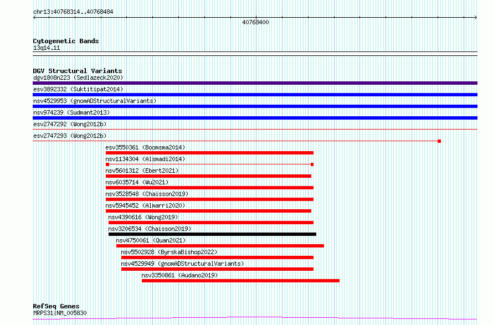493x325 pixels.
Task: Open esv2747292 (Wong2012b) variant label
Action: [70, 124]
